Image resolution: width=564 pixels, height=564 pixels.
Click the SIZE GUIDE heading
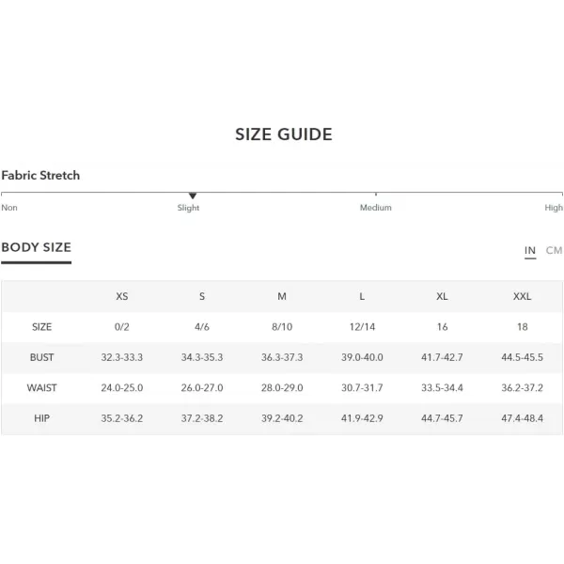[x=284, y=134]
